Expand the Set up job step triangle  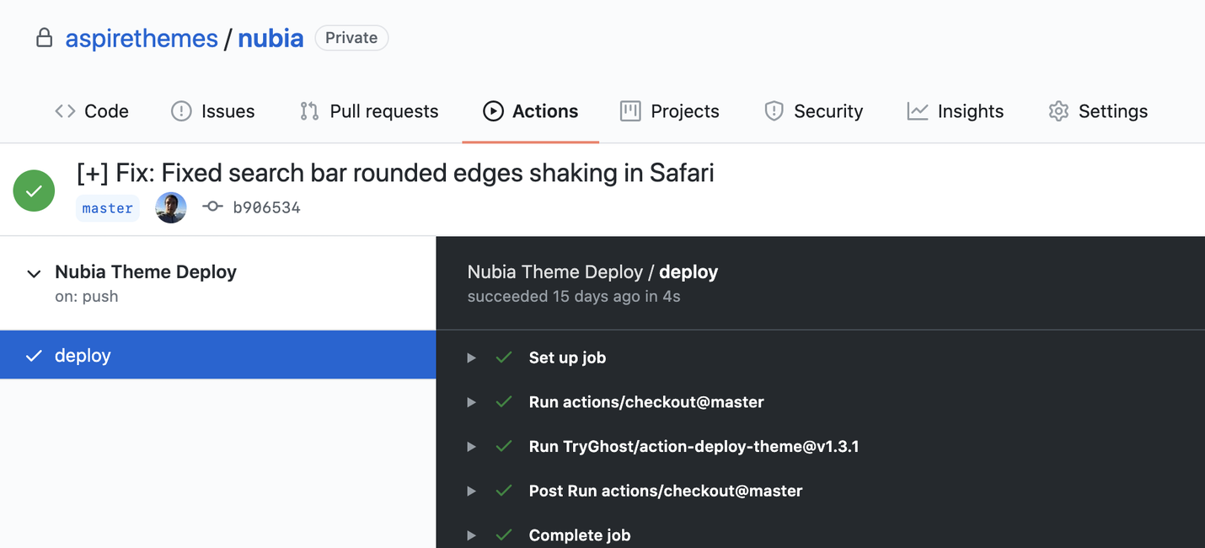[x=472, y=357]
